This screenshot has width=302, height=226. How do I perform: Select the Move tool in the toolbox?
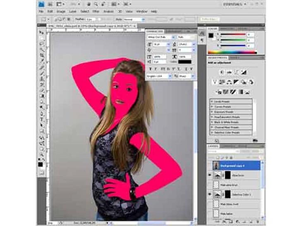pos(41,32)
